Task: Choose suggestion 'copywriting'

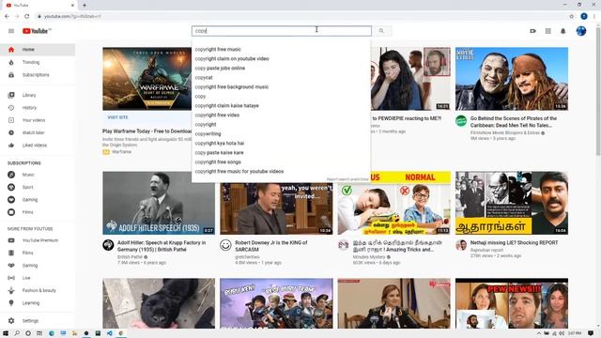Action: [x=281, y=133]
